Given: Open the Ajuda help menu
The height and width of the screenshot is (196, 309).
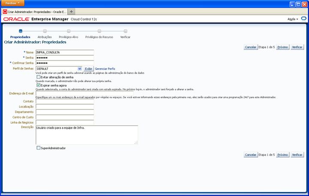Looking at the screenshot, I should click(293, 19).
